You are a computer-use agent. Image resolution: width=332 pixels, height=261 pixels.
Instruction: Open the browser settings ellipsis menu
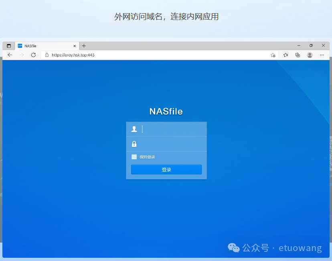click(322, 55)
